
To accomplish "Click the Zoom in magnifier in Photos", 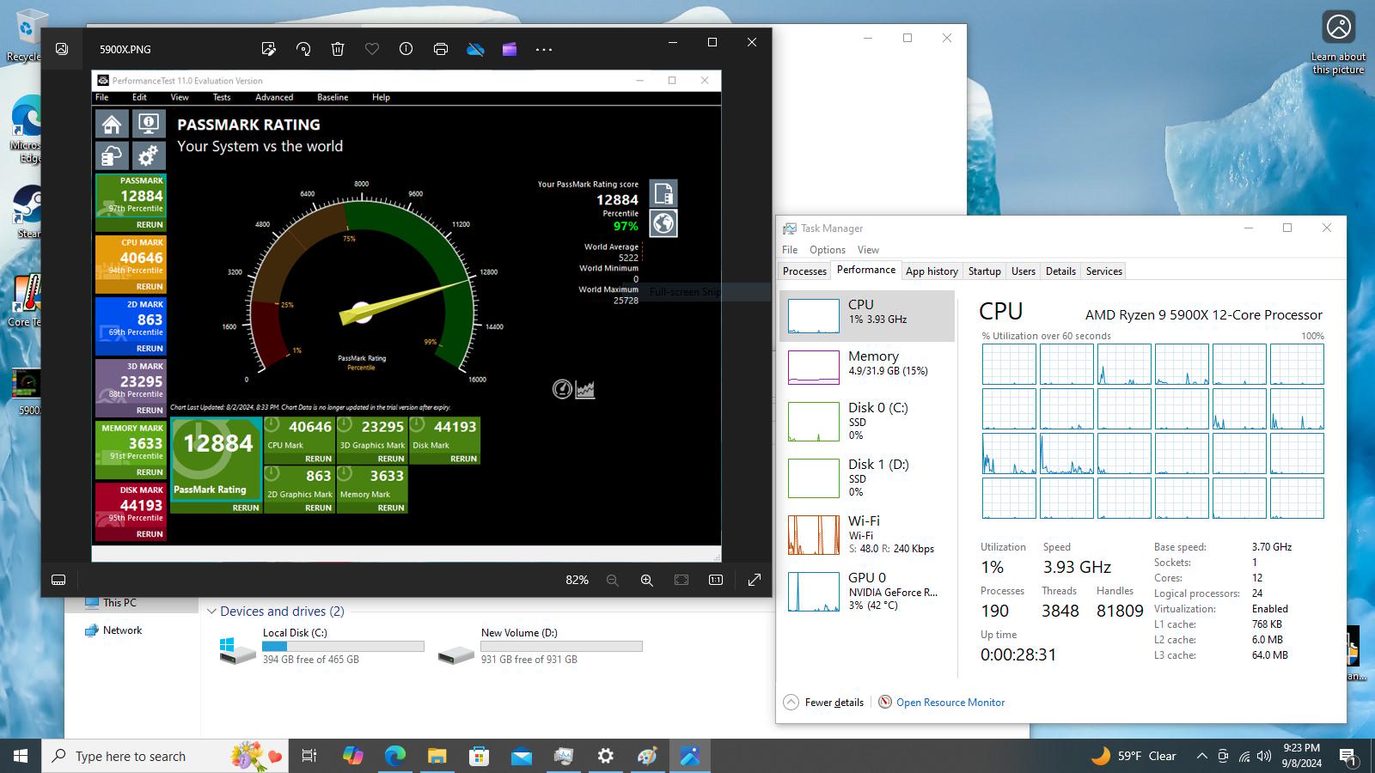I will [647, 580].
